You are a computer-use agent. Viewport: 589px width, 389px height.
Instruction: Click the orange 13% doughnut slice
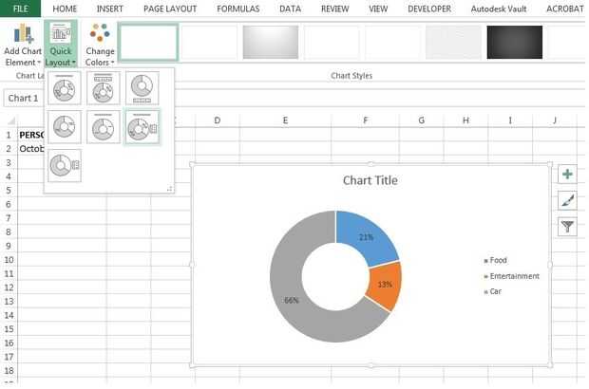pyautogui.click(x=387, y=285)
